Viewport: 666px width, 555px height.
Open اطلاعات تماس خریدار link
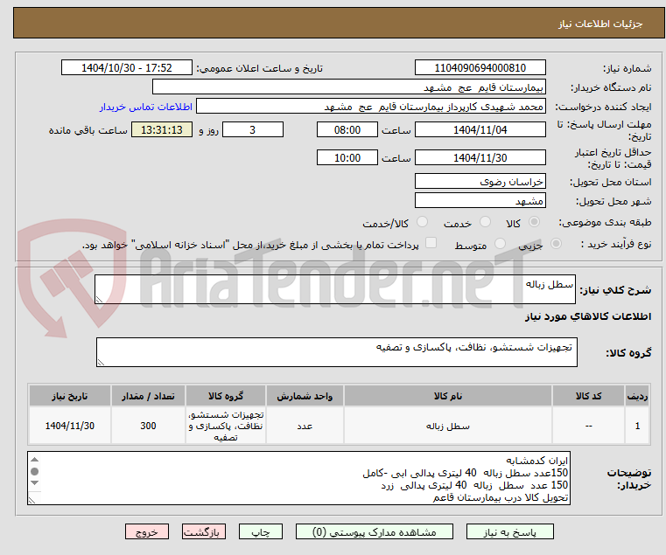[145, 107]
